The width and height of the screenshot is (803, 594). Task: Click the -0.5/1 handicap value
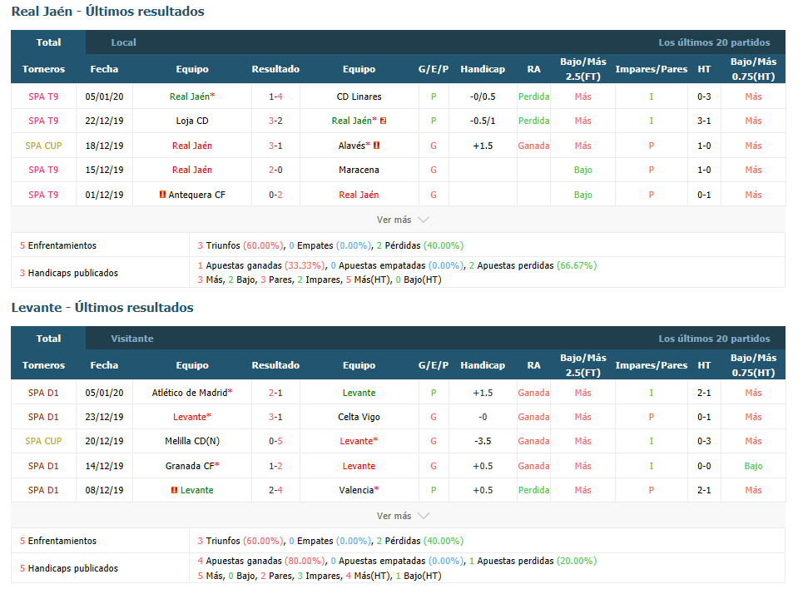[x=483, y=121]
